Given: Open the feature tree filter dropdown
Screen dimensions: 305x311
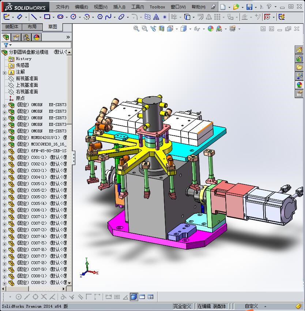Looking at the screenshot, I should pyautogui.click(x=8, y=45).
